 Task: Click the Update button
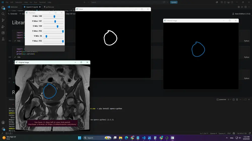[x=174, y=2]
